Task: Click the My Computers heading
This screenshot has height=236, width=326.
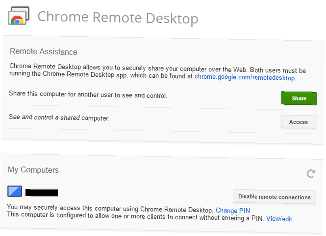Action: (33, 170)
